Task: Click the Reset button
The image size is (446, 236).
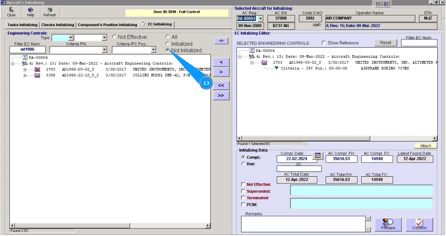Action: click(385, 43)
